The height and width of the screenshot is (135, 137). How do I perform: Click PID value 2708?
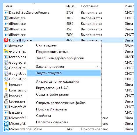(70, 13)
